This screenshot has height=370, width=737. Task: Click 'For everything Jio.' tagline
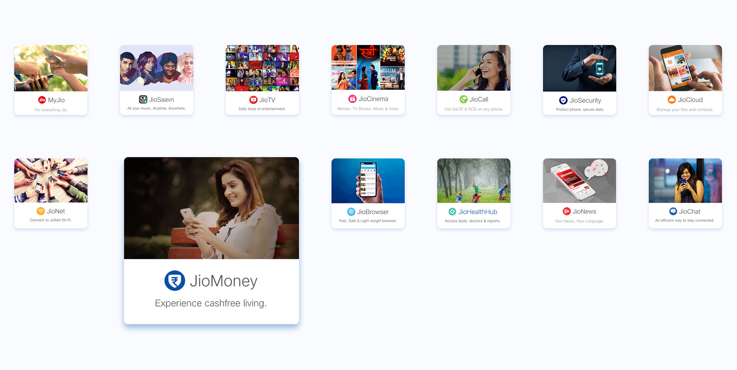(x=51, y=110)
